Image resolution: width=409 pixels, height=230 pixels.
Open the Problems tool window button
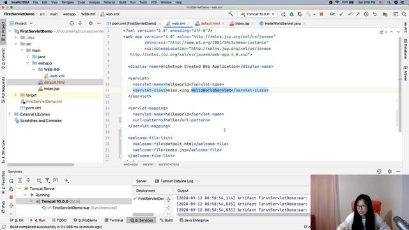(x=85, y=220)
